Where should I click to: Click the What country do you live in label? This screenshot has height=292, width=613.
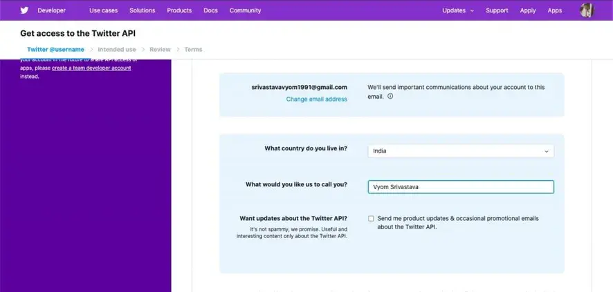(306, 148)
